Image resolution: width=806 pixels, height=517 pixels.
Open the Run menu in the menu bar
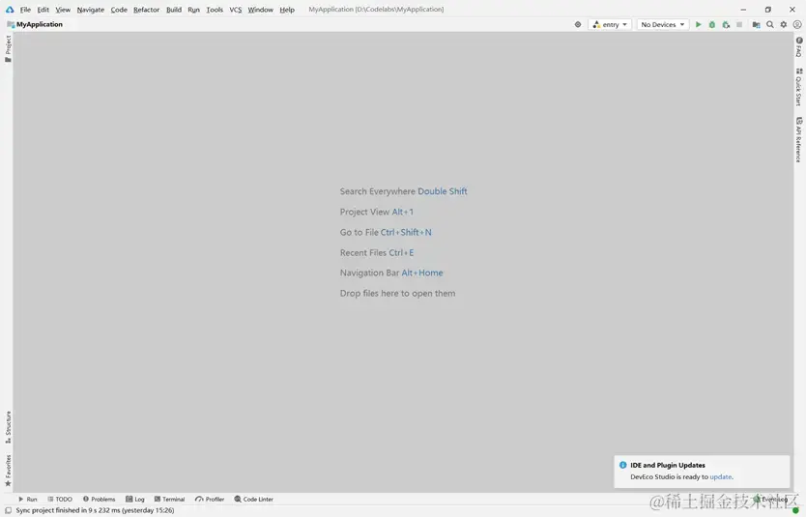194,10
